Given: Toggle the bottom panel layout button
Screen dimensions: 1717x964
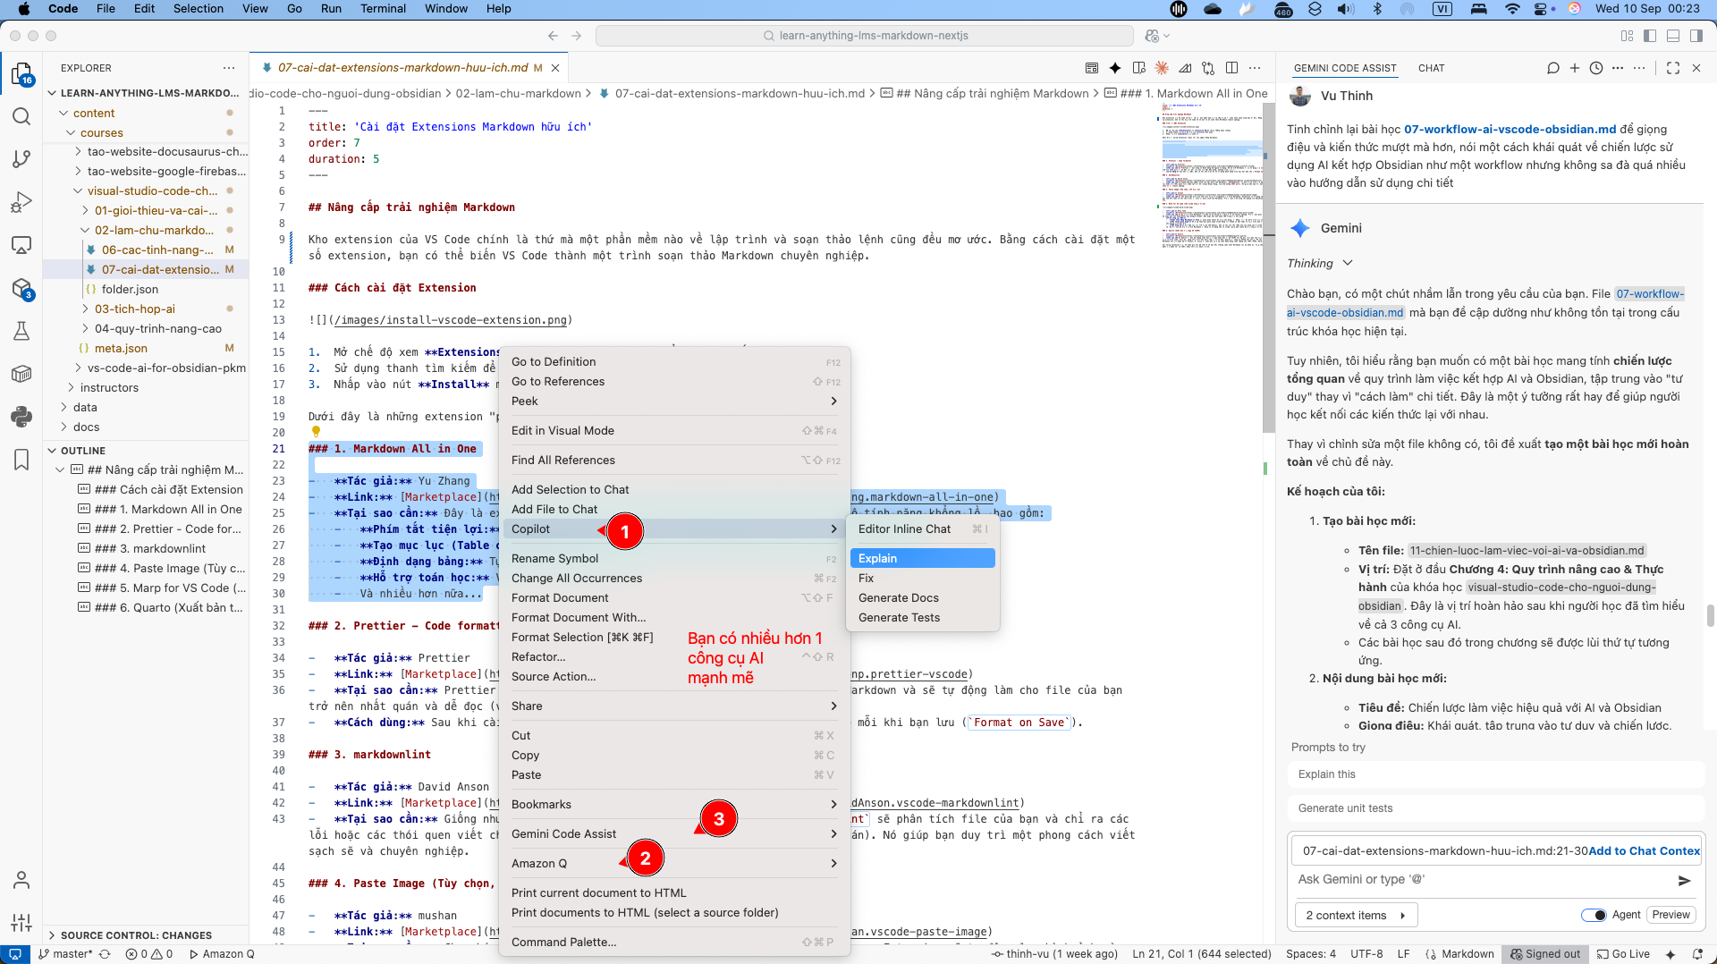Looking at the screenshot, I should click(x=1673, y=36).
